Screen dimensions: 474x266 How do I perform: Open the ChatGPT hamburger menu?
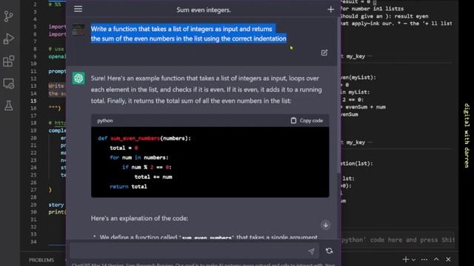(x=78, y=9)
